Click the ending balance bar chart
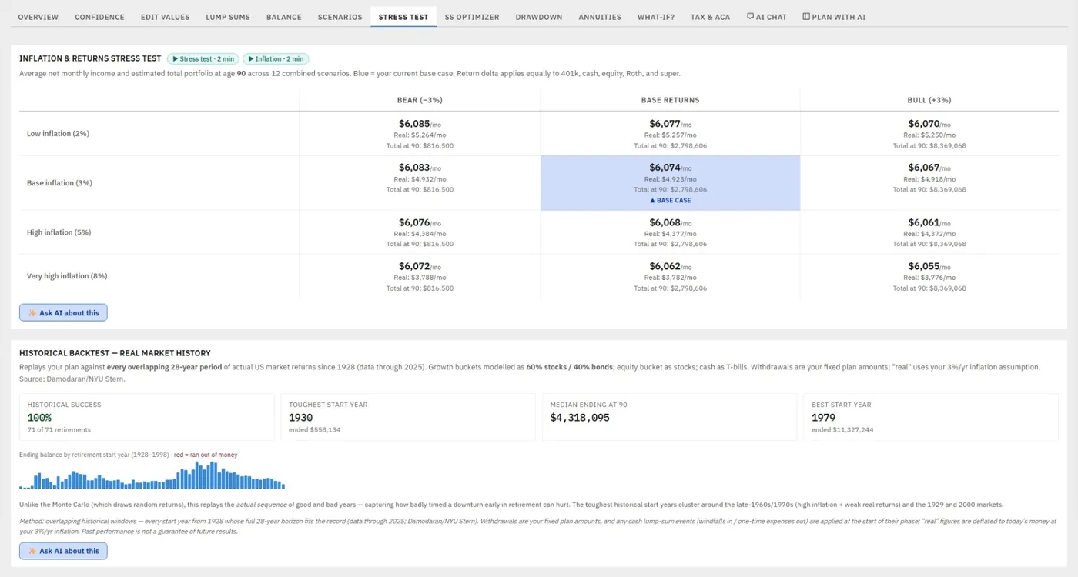Screen dimensions: 1078x577 (x=152, y=475)
